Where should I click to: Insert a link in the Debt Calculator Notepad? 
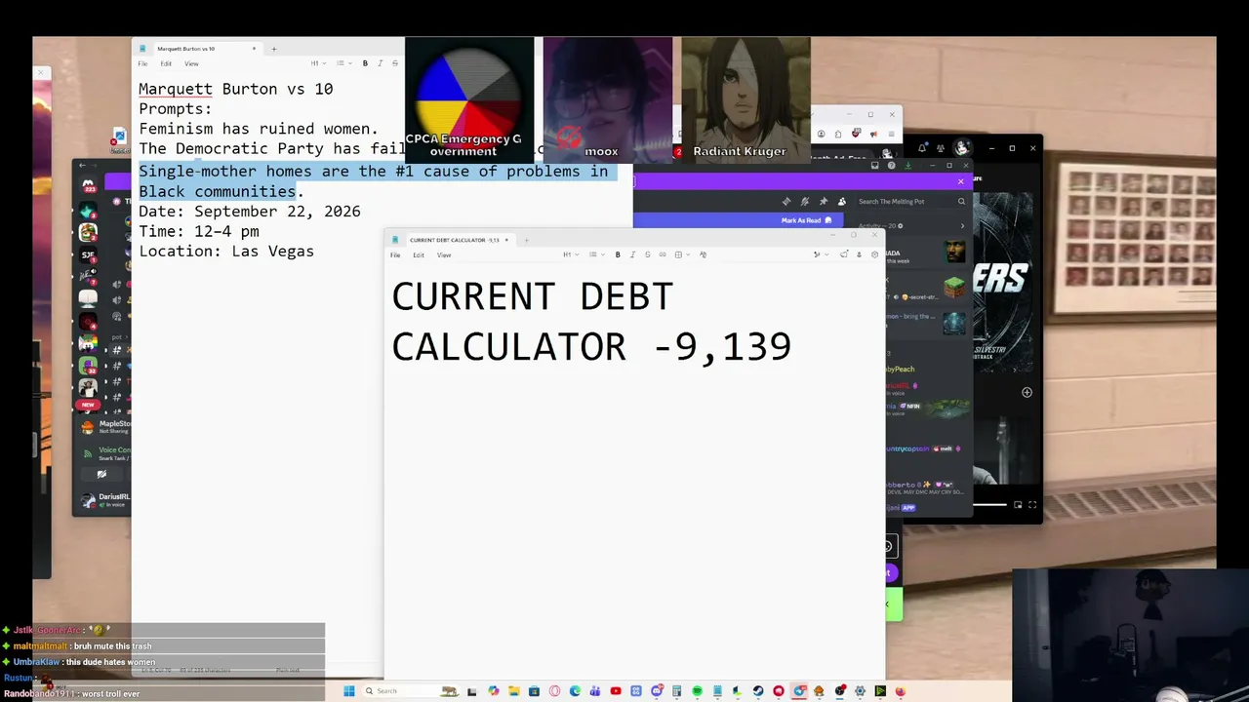pyautogui.click(x=663, y=254)
